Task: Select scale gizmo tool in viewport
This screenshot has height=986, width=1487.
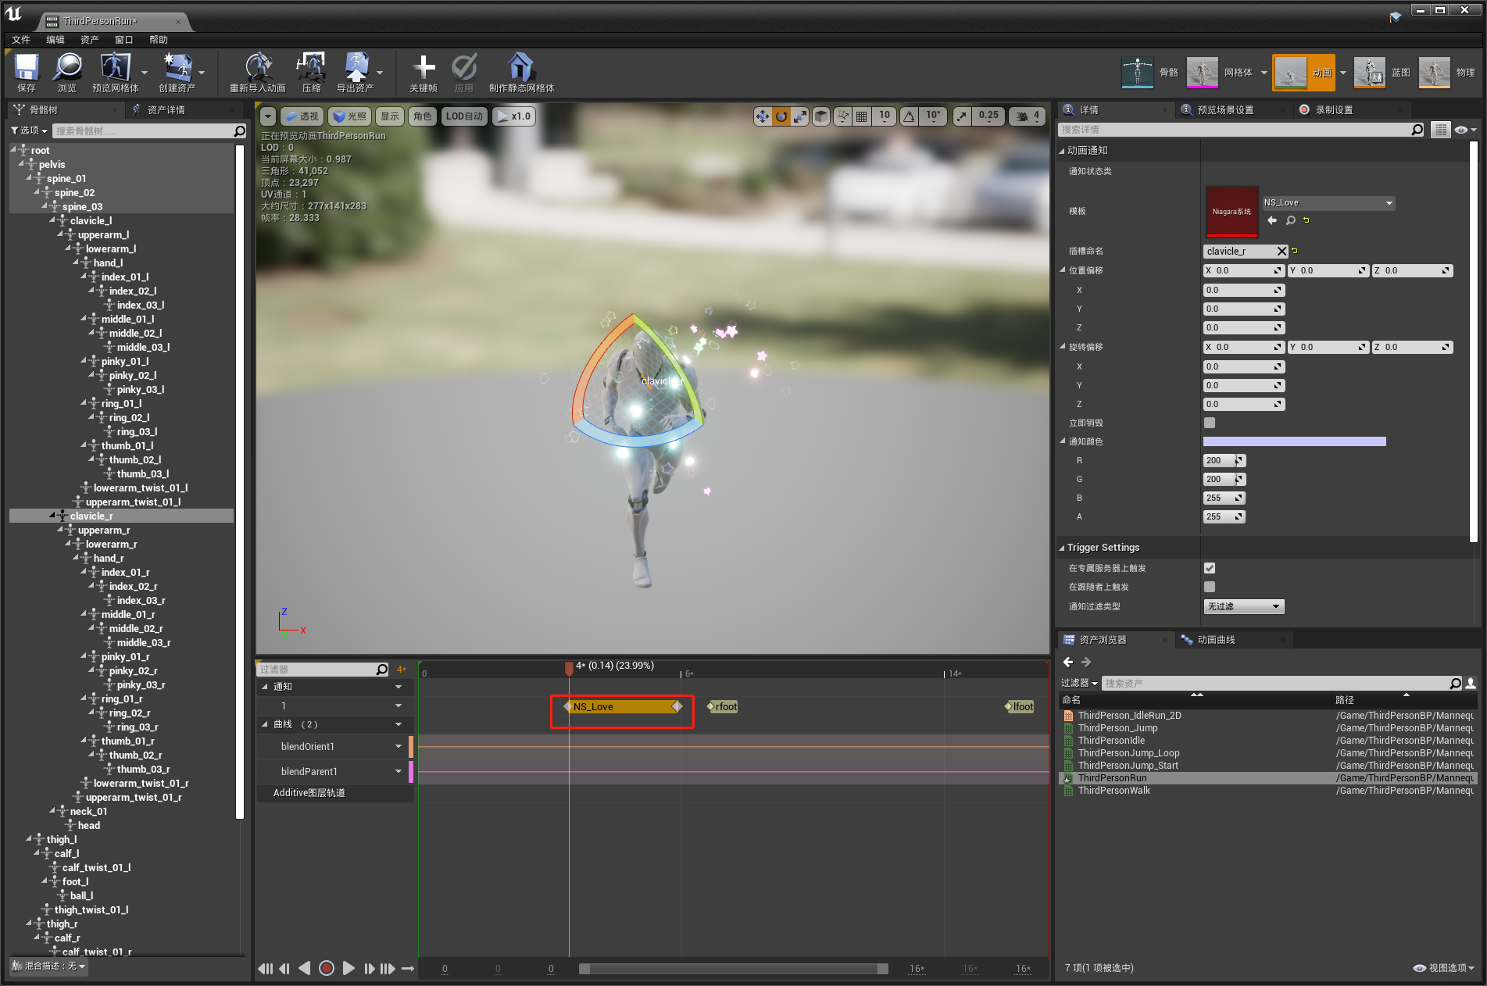Action: click(x=799, y=116)
